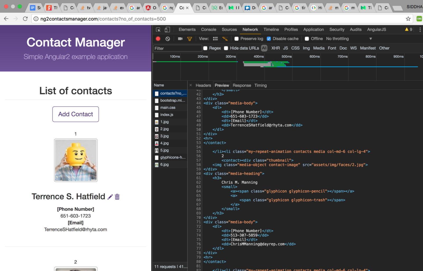423x271 pixels.
Task: Click the pencil edit icon for Terrence
Action: pyautogui.click(x=110, y=197)
